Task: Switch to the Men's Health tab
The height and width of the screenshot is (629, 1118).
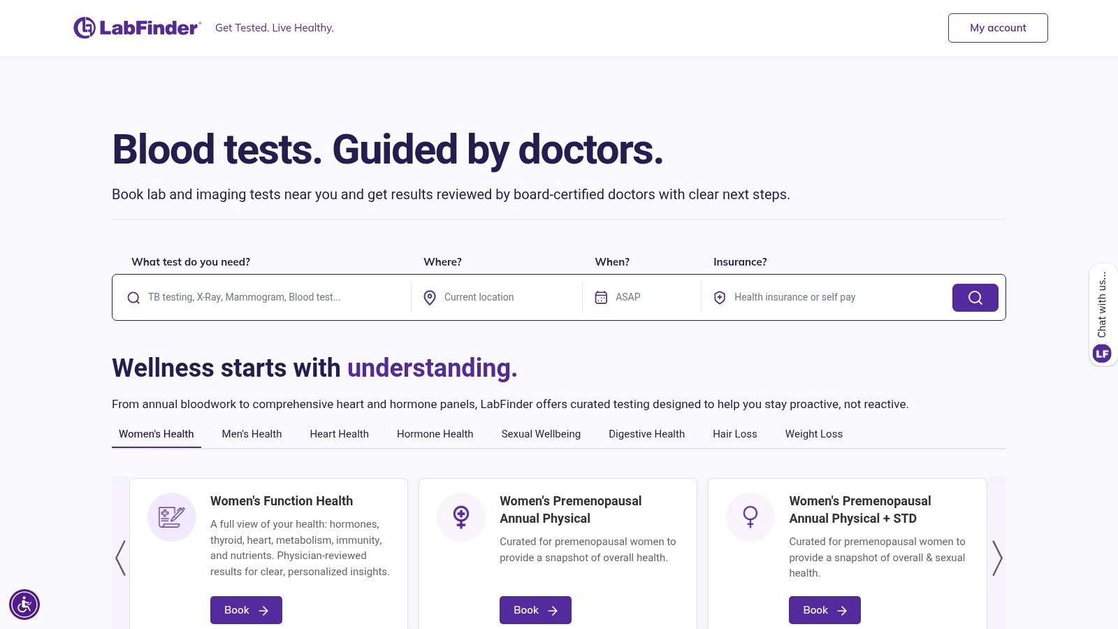Action: [252, 434]
